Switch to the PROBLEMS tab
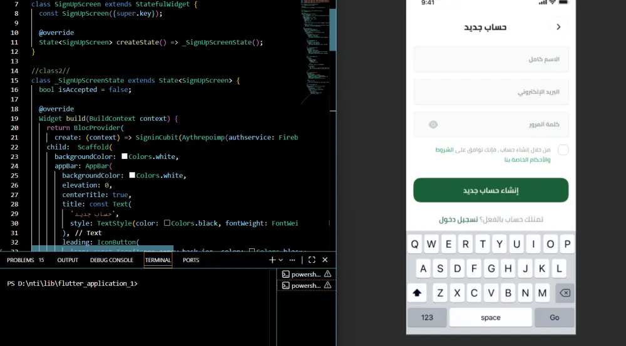 (21, 260)
